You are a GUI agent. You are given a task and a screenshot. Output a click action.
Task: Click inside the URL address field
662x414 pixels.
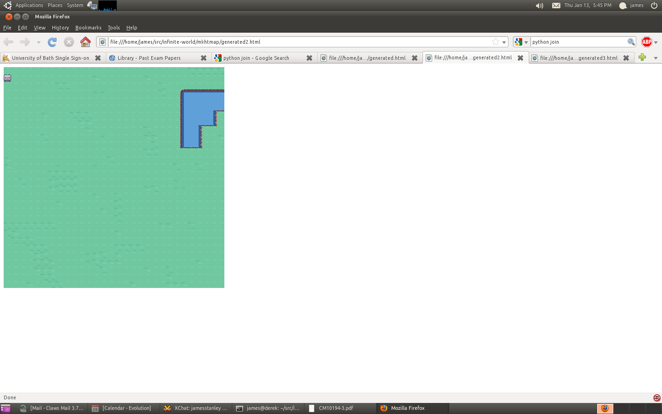tap(299, 42)
